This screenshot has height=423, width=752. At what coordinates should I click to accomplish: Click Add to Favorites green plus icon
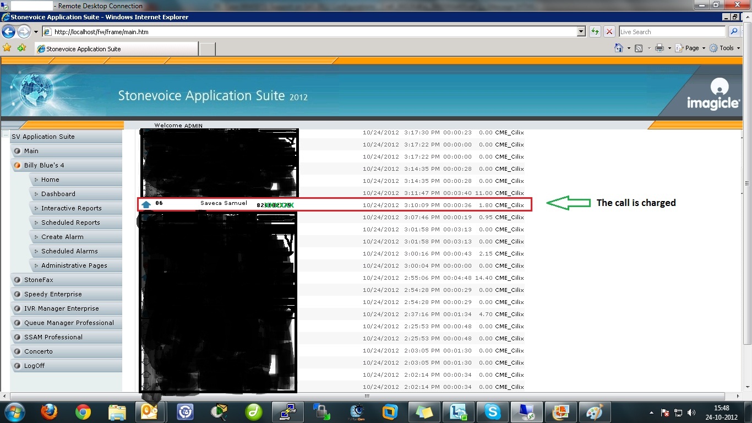pyautogui.click(x=21, y=48)
